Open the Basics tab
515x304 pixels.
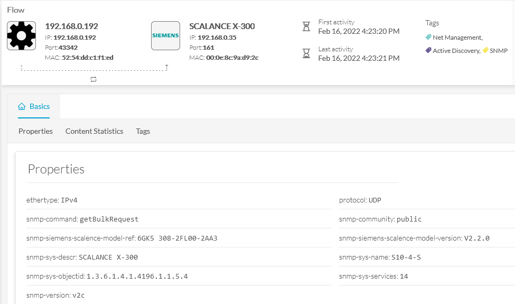[34, 106]
